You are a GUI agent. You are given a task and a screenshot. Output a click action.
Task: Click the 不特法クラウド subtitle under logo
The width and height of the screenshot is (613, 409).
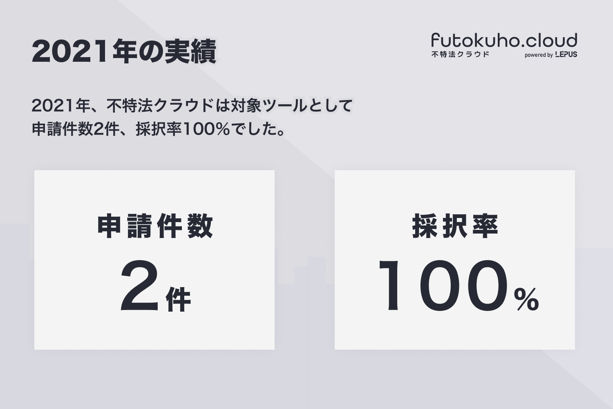pos(460,54)
